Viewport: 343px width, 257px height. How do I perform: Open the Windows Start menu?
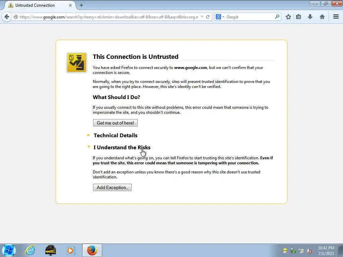coord(9,250)
